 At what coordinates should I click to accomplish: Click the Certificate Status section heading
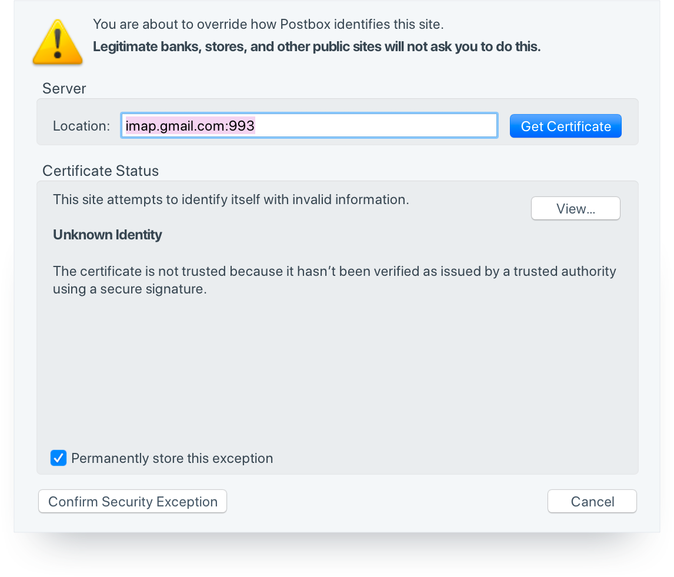[x=100, y=171]
